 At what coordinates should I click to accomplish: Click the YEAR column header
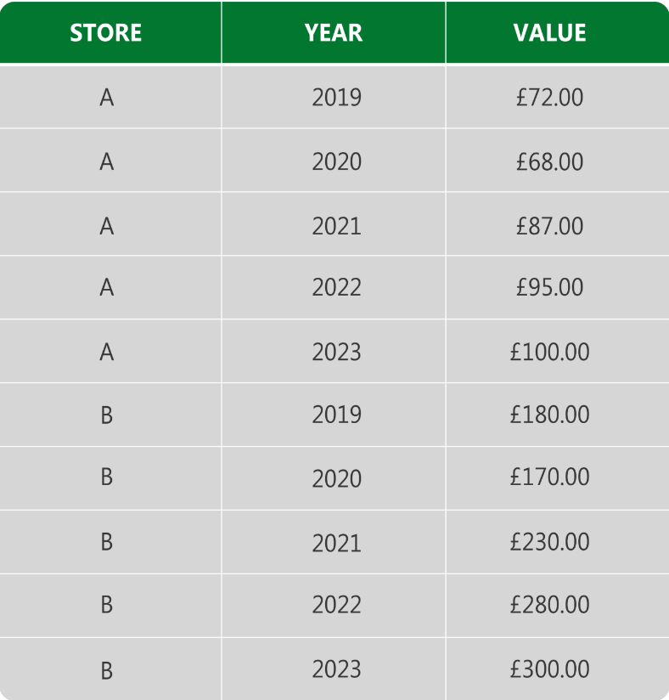334,33
